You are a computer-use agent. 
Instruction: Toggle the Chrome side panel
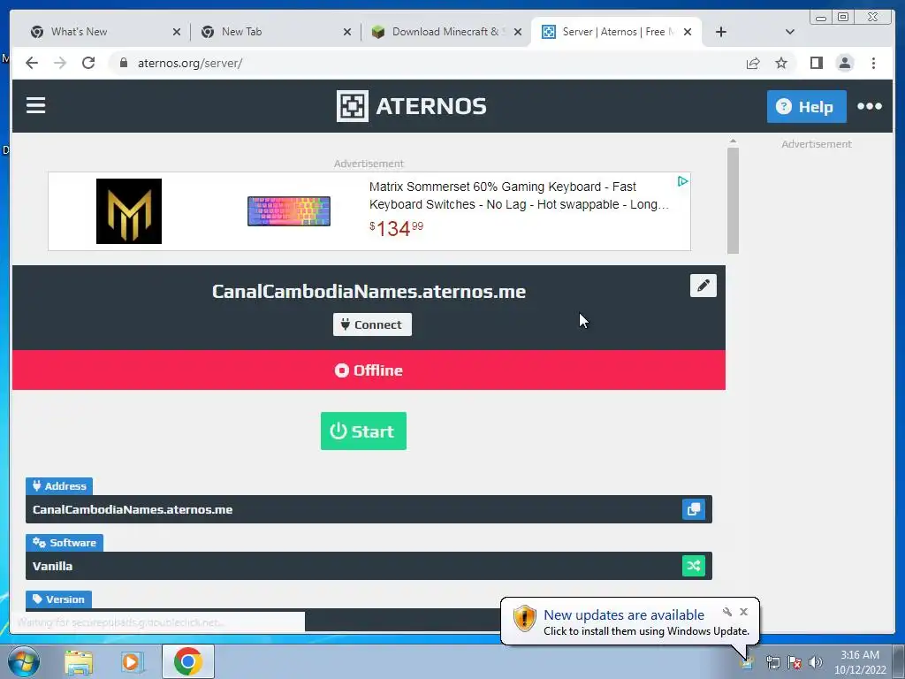[816, 63]
